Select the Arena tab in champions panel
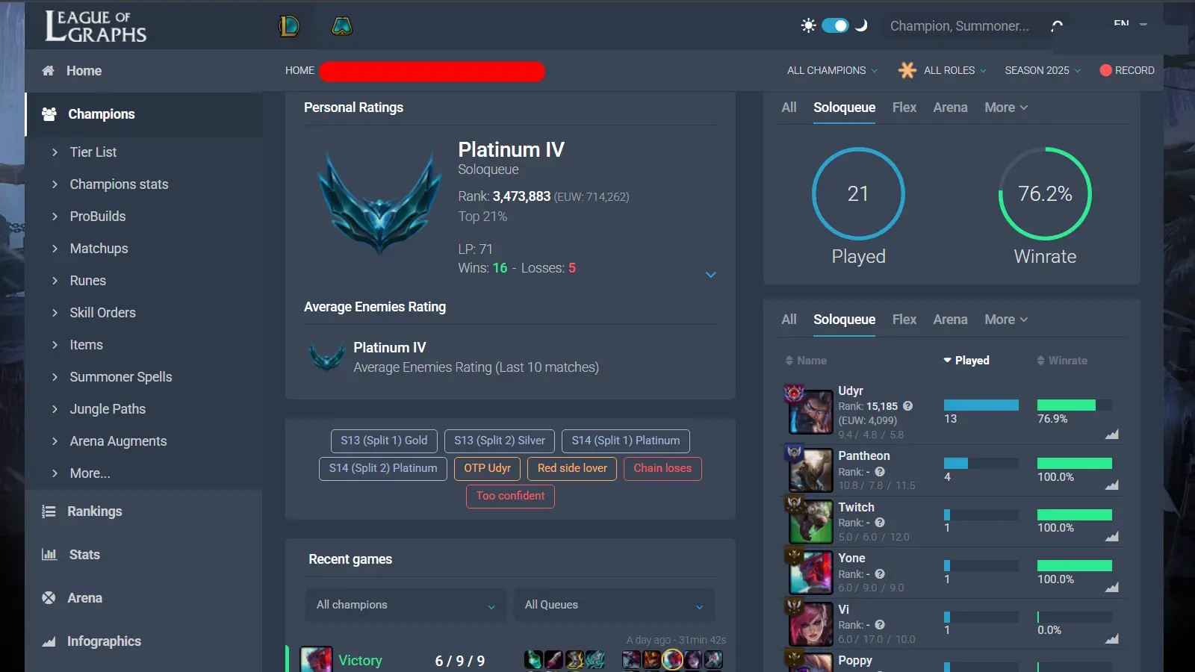Viewport: 1195px width, 672px height. pos(950,320)
